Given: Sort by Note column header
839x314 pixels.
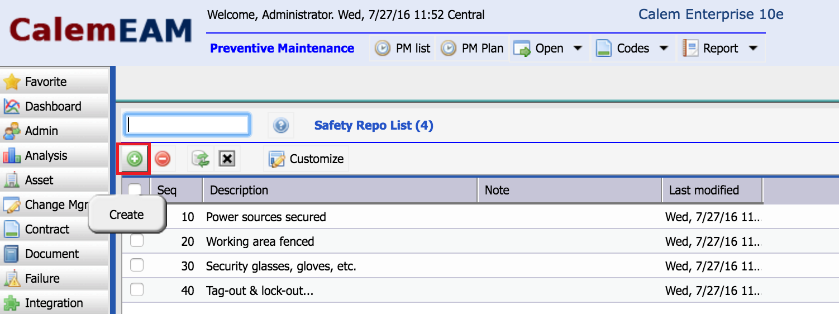Looking at the screenshot, I should 570,190.
